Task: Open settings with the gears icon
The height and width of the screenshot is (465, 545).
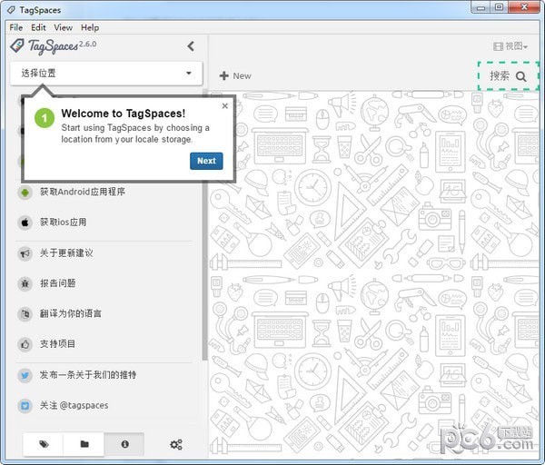Action: [176, 444]
